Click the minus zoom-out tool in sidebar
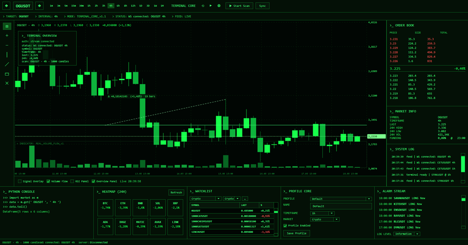Image resolution: width=468 pixels, height=245 pixels. coord(7,45)
